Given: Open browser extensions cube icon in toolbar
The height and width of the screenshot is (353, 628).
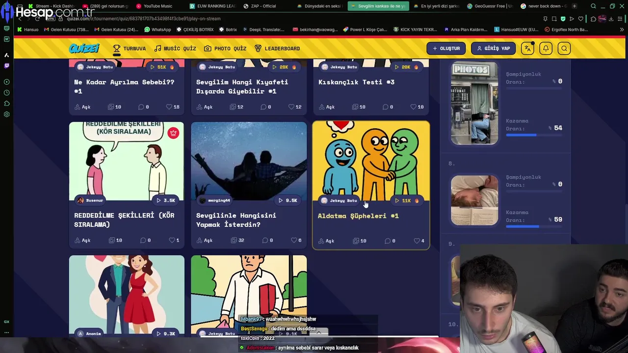Looking at the screenshot, I should click(x=593, y=19).
